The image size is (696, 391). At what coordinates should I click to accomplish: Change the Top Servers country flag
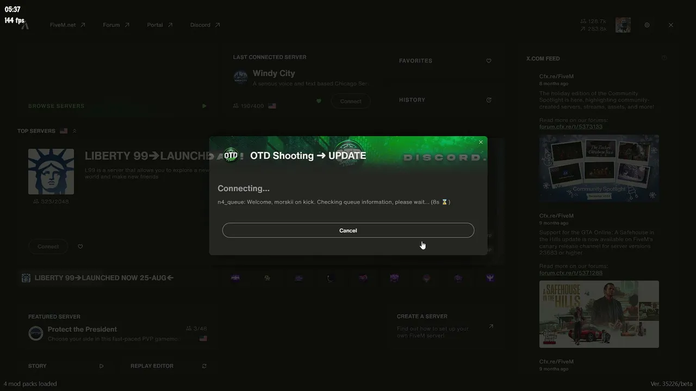pos(64,131)
